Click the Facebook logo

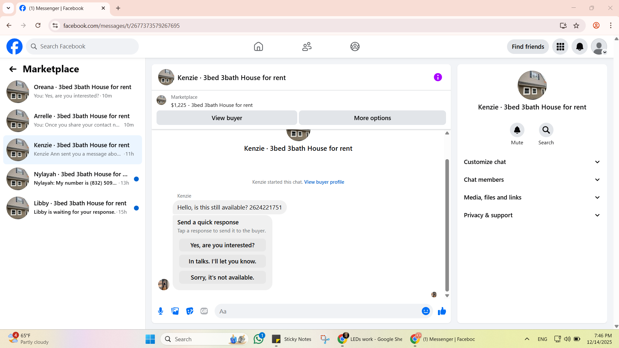(15, 46)
